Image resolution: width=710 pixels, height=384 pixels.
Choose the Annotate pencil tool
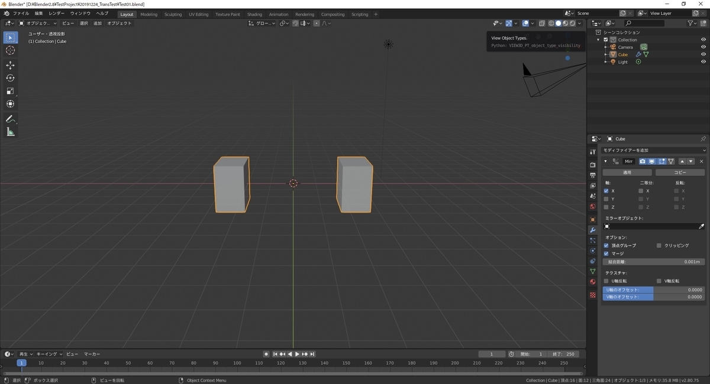pos(10,119)
